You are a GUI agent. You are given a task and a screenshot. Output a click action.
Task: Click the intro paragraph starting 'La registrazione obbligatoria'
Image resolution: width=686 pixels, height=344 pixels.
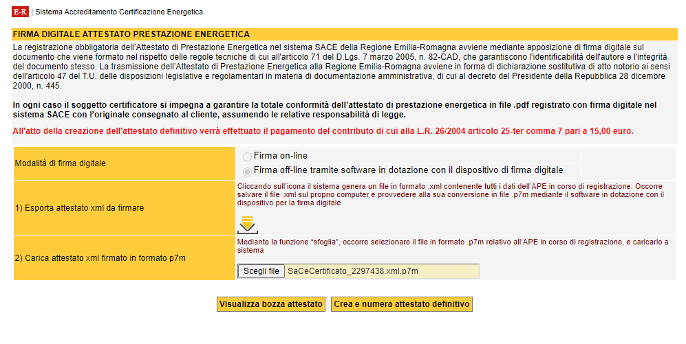click(x=340, y=67)
